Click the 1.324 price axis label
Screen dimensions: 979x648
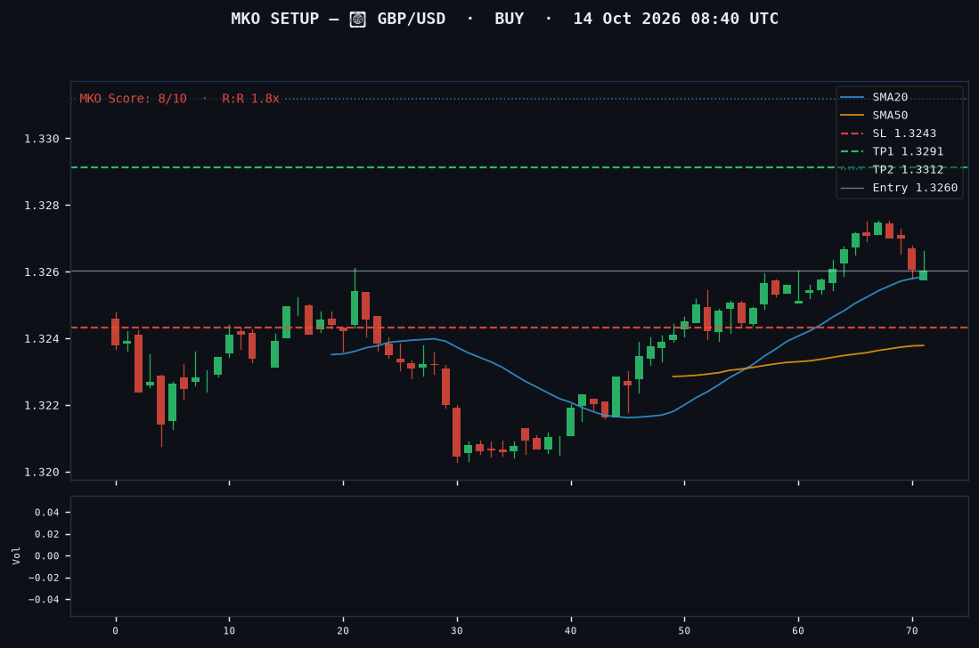coord(42,339)
